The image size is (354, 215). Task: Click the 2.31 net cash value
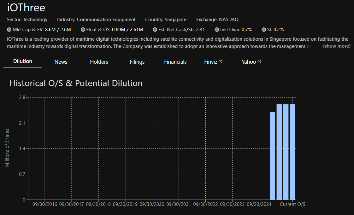coord(200,30)
